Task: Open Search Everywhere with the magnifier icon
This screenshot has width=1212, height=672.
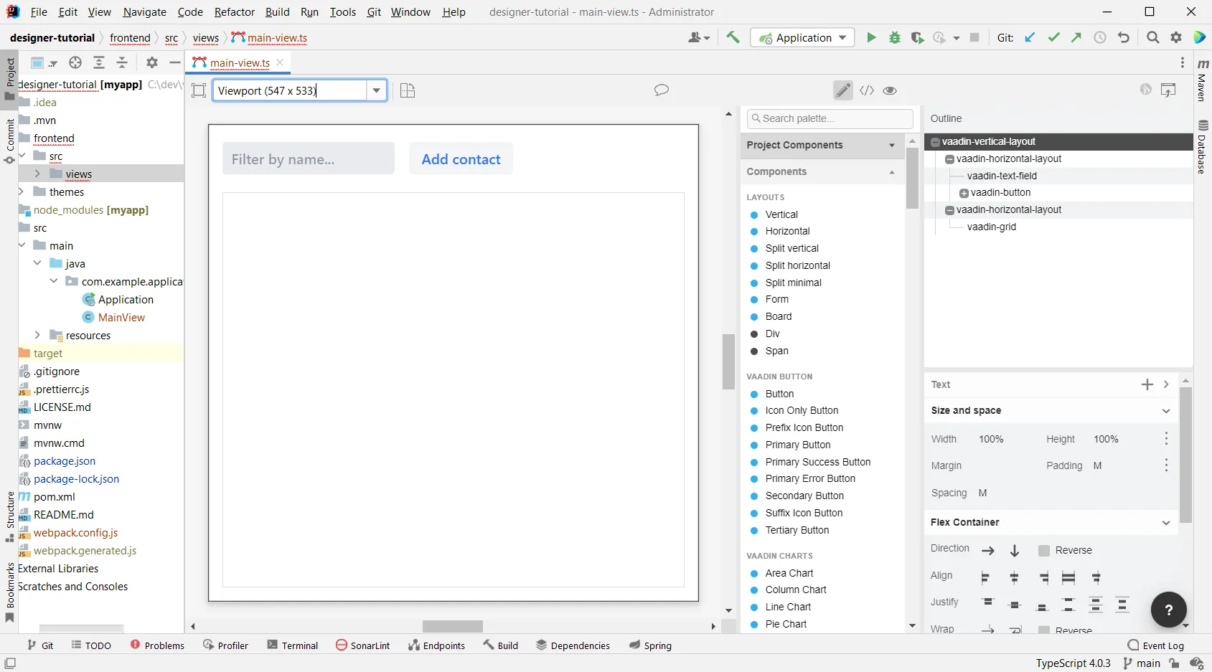Action: click(x=1153, y=37)
